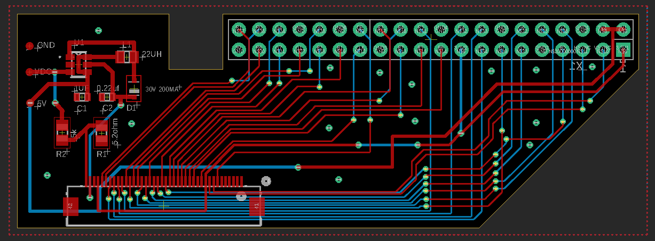Select the GND test pad

[29, 46]
